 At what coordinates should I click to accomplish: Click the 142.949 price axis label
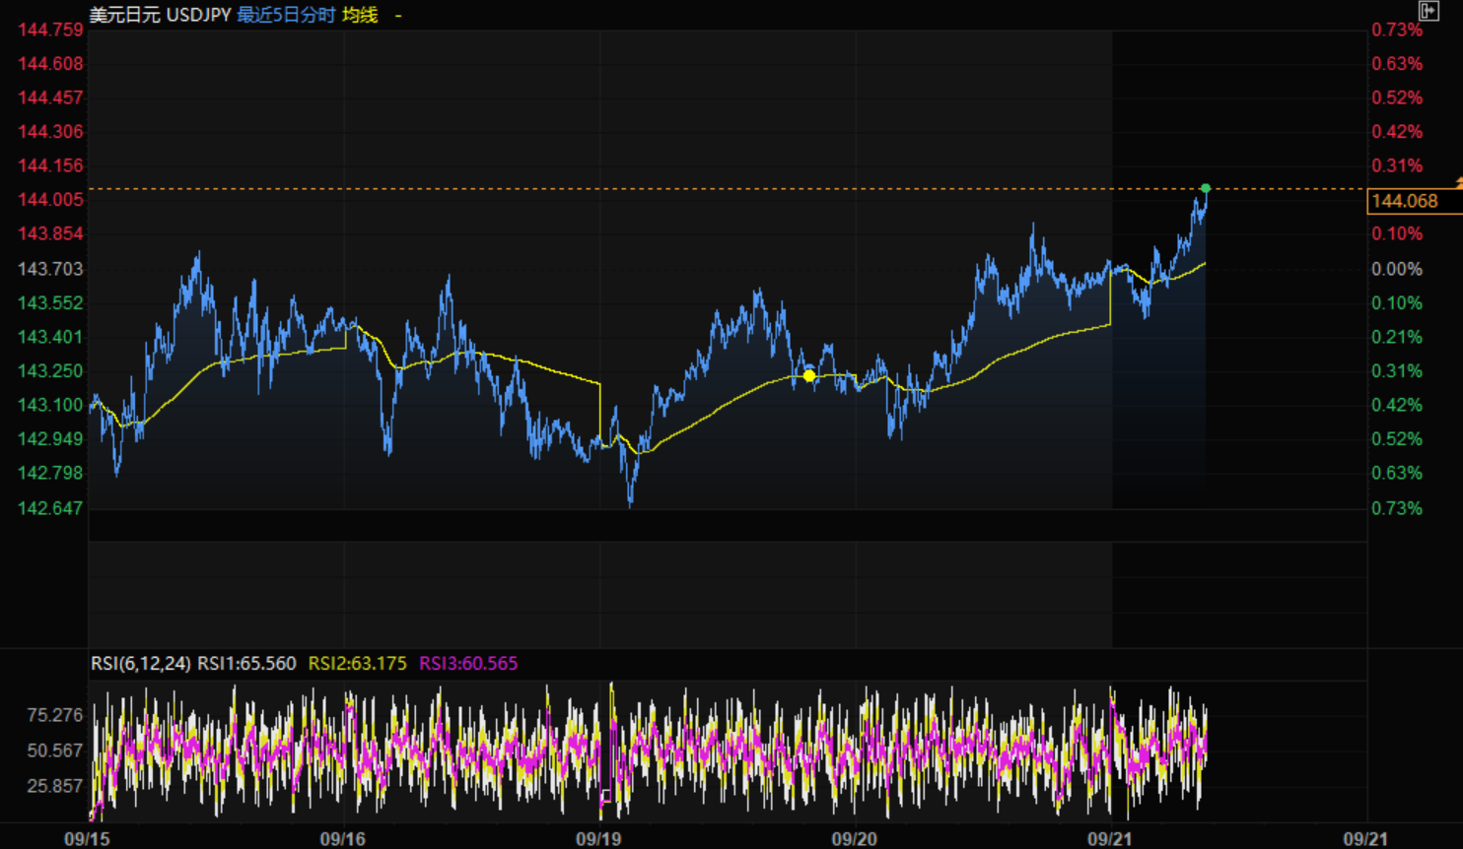click(x=50, y=438)
